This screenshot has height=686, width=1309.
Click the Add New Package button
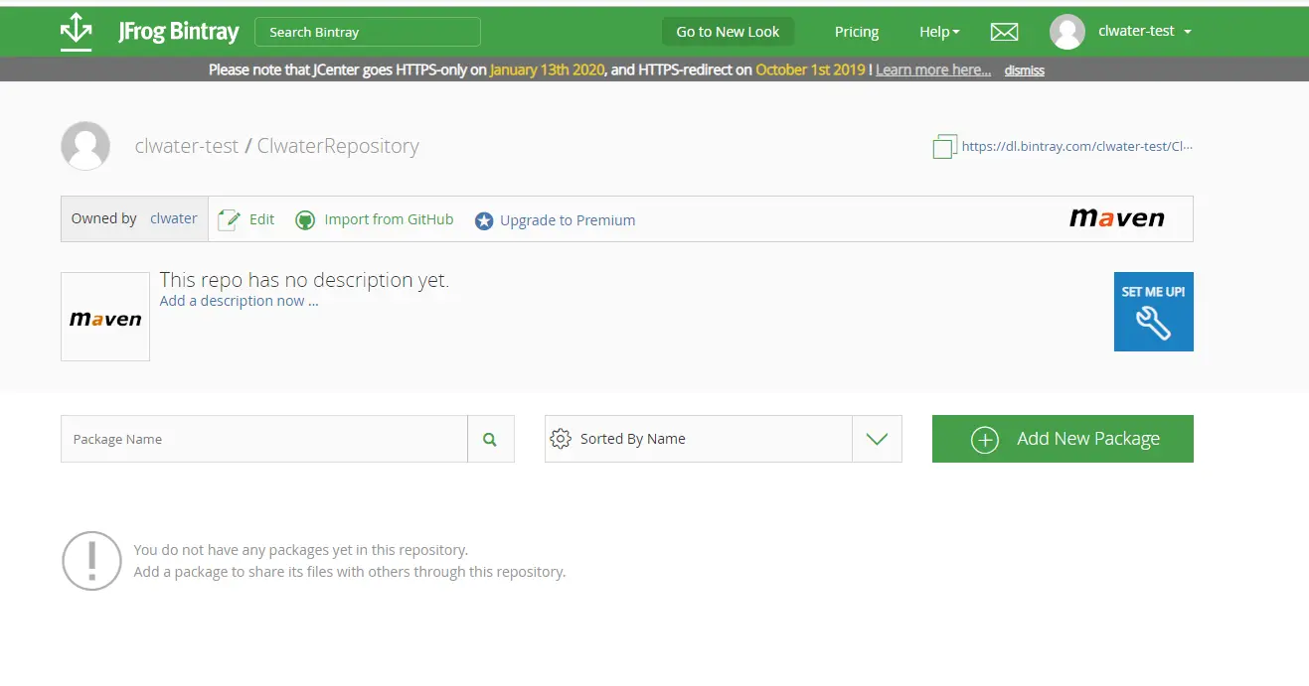[x=1063, y=439]
